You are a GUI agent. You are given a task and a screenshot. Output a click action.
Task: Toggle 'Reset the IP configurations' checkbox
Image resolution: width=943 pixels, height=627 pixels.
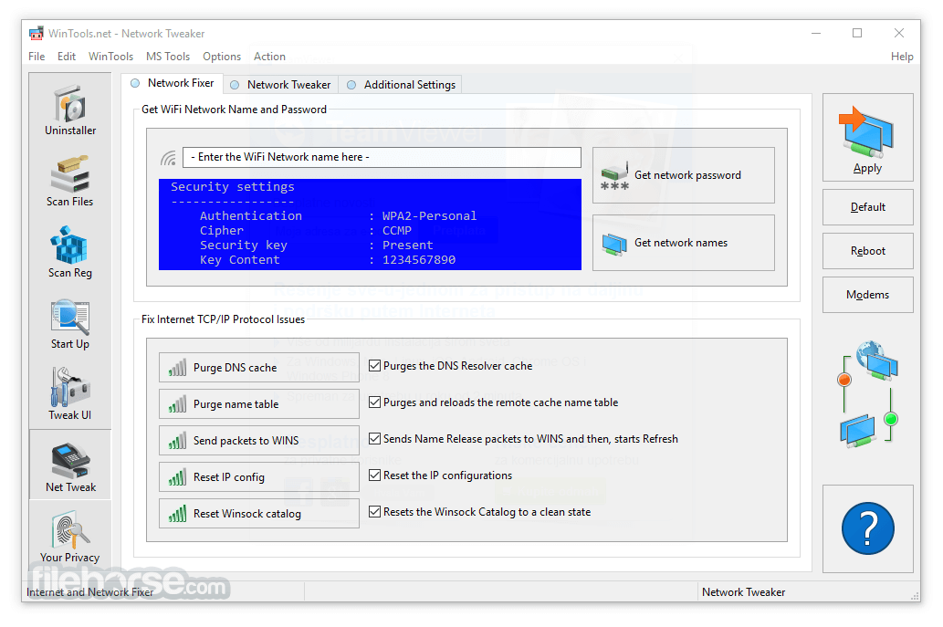[374, 475]
